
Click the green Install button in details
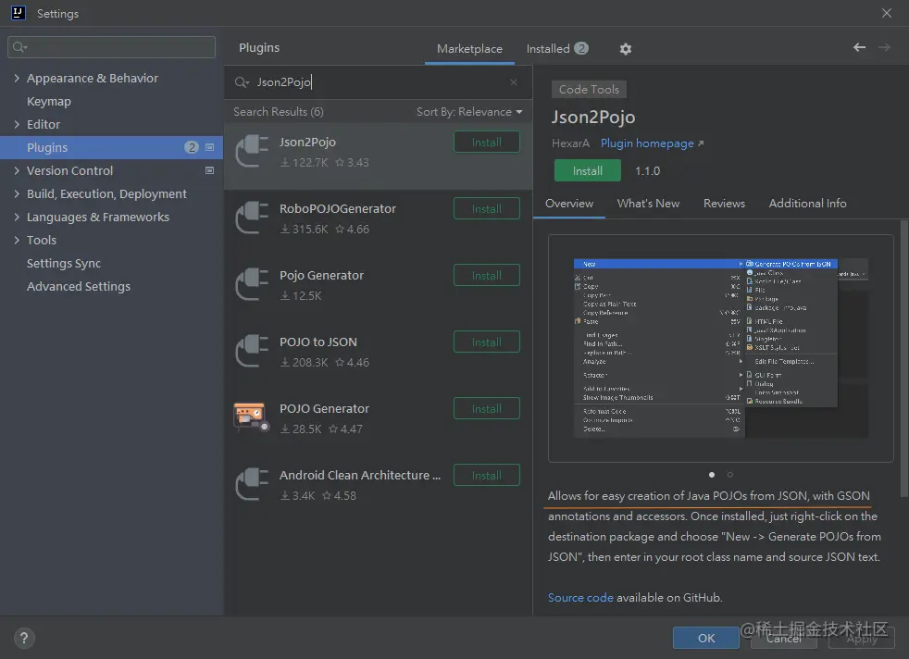coord(587,171)
